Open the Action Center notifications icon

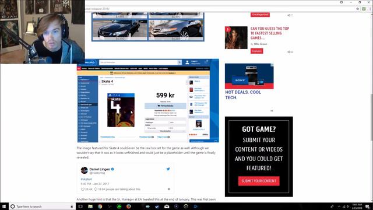(368, 206)
